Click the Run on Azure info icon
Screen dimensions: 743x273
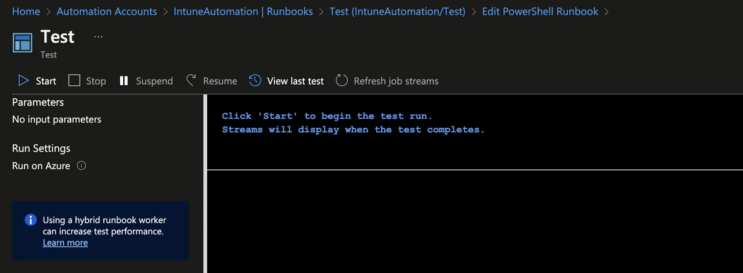pos(81,166)
